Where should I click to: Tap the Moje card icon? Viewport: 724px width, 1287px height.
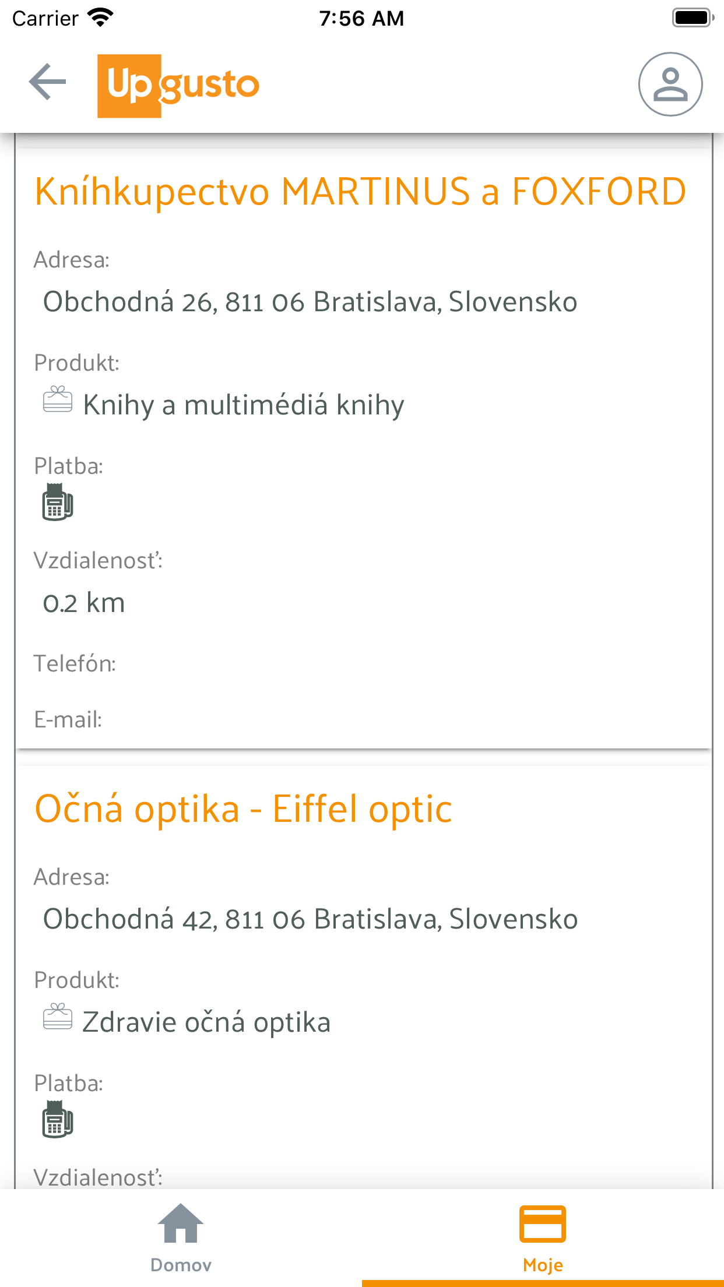[542, 1223]
